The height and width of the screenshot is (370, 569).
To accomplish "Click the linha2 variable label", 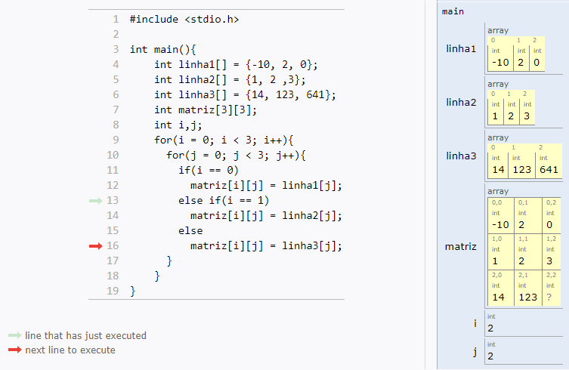I will [x=461, y=102].
